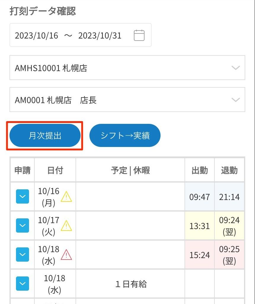Click the 予定 | 休暇 column header
Image resolution: width=255 pixels, height=304 pixels.
click(x=130, y=170)
